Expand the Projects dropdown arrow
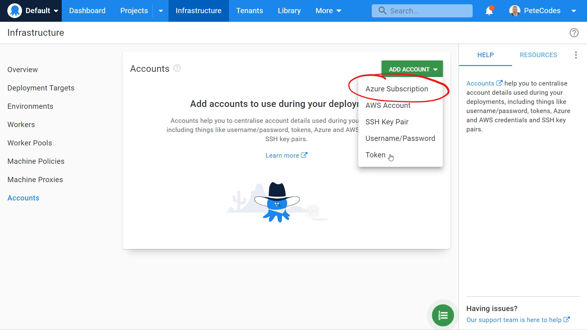 click(161, 11)
